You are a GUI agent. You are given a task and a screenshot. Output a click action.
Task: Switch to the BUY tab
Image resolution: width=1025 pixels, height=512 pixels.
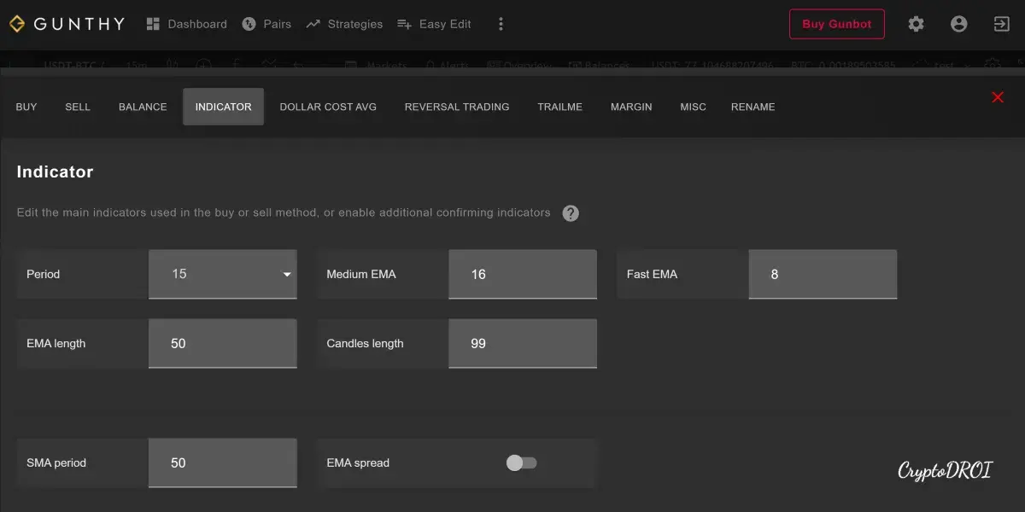(26, 107)
